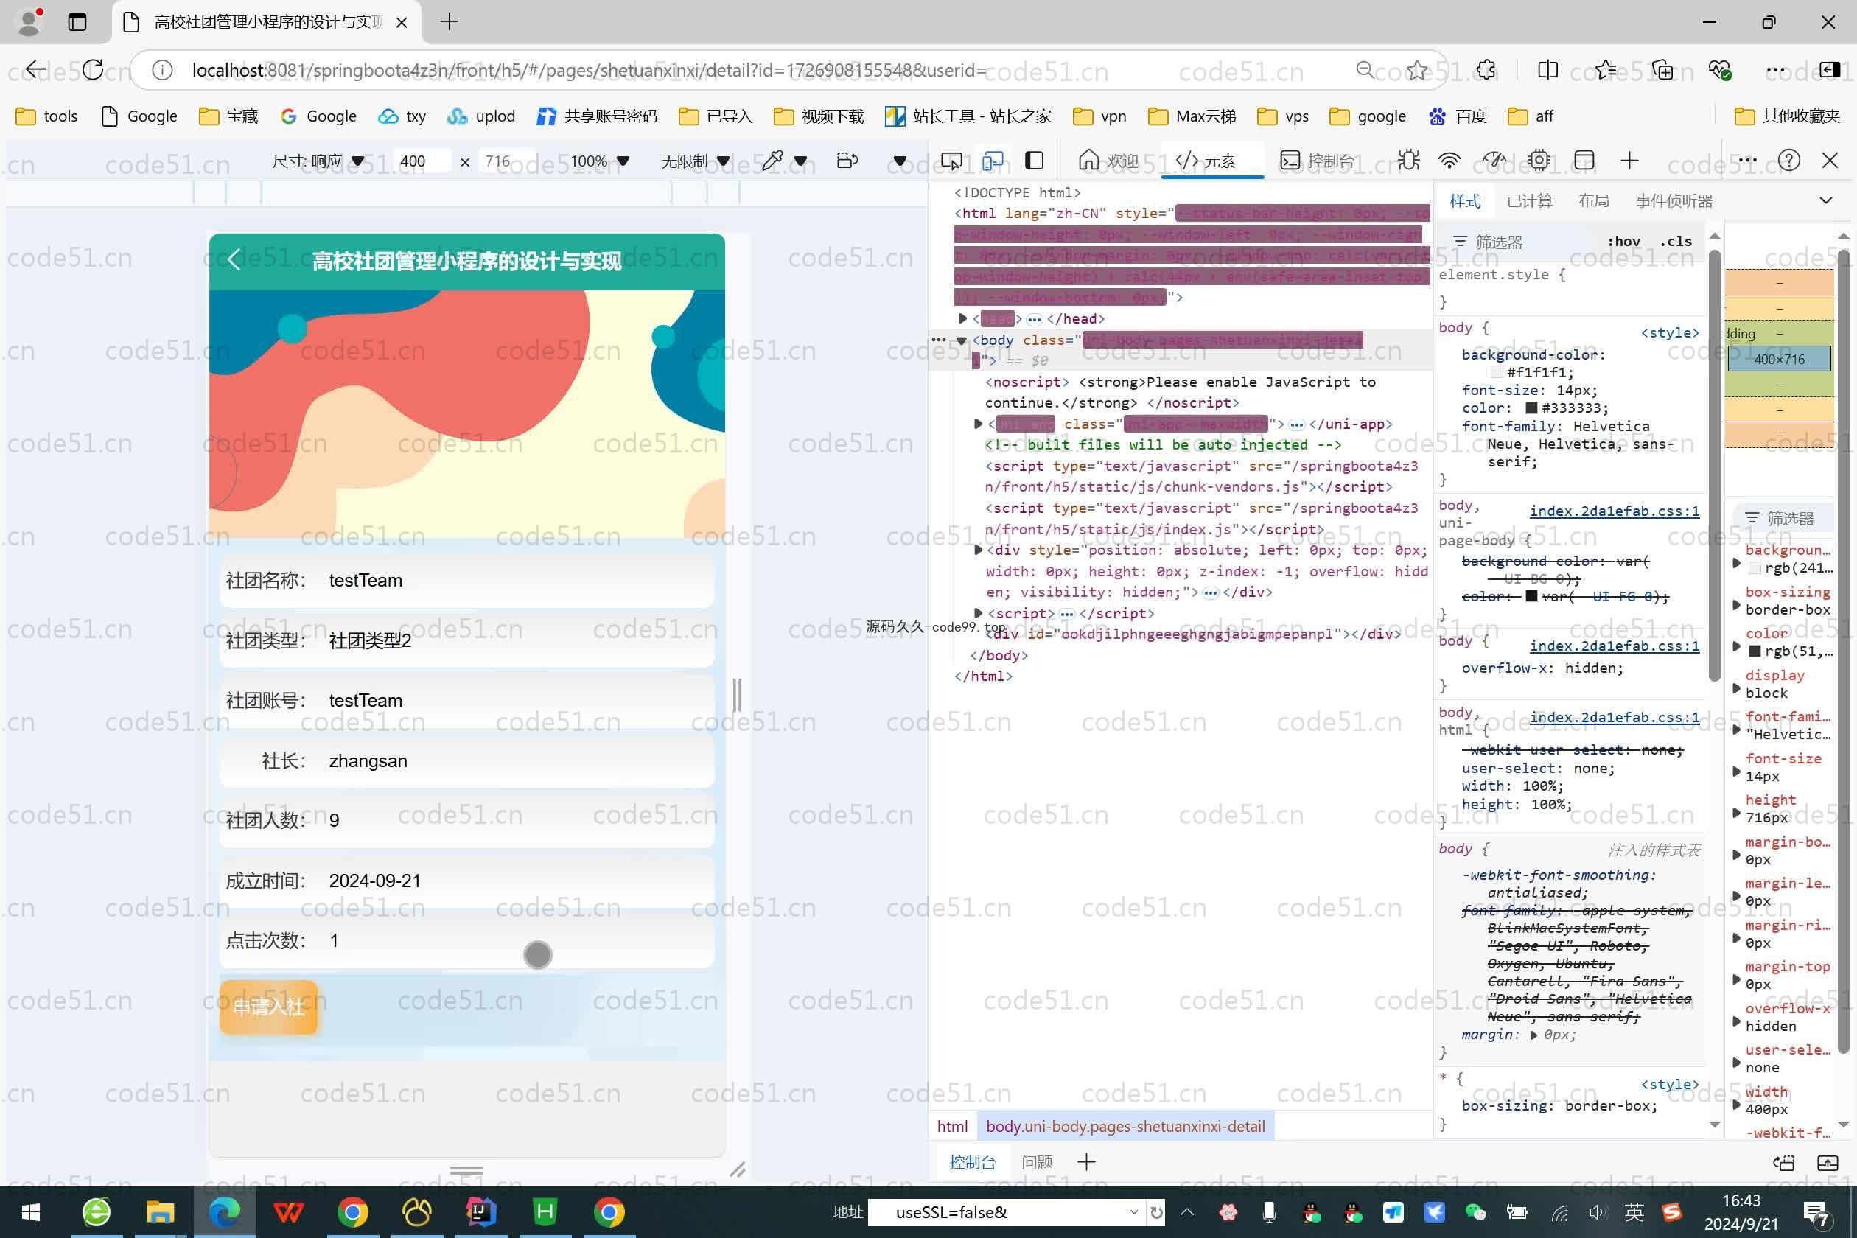This screenshot has width=1857, height=1238.
Task: Open the DevTools bug issues icon
Action: [x=1408, y=161]
